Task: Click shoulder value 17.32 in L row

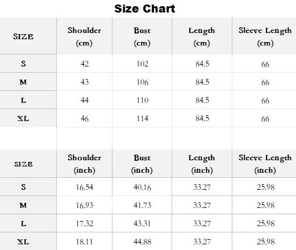Action: pyautogui.click(x=85, y=223)
